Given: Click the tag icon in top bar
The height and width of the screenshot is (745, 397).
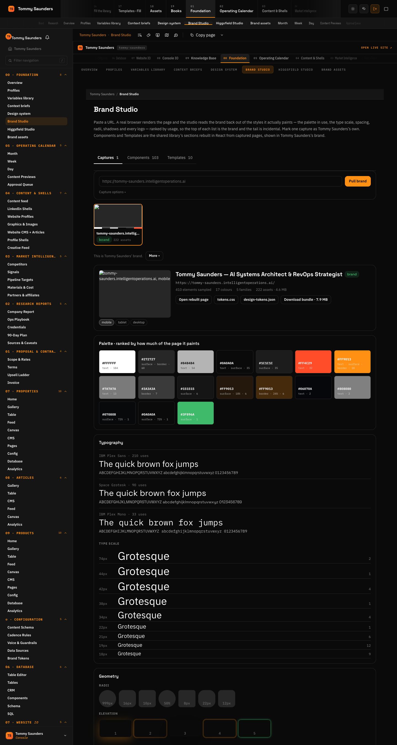Looking at the screenshot, I should coord(364,9).
